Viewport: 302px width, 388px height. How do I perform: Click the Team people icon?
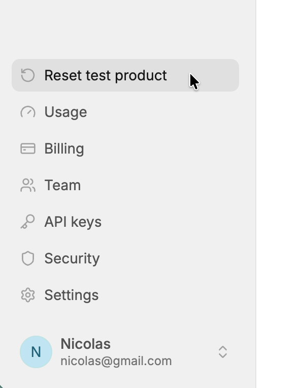(x=27, y=185)
